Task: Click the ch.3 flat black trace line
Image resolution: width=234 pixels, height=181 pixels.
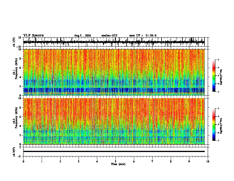Action: point(114,151)
